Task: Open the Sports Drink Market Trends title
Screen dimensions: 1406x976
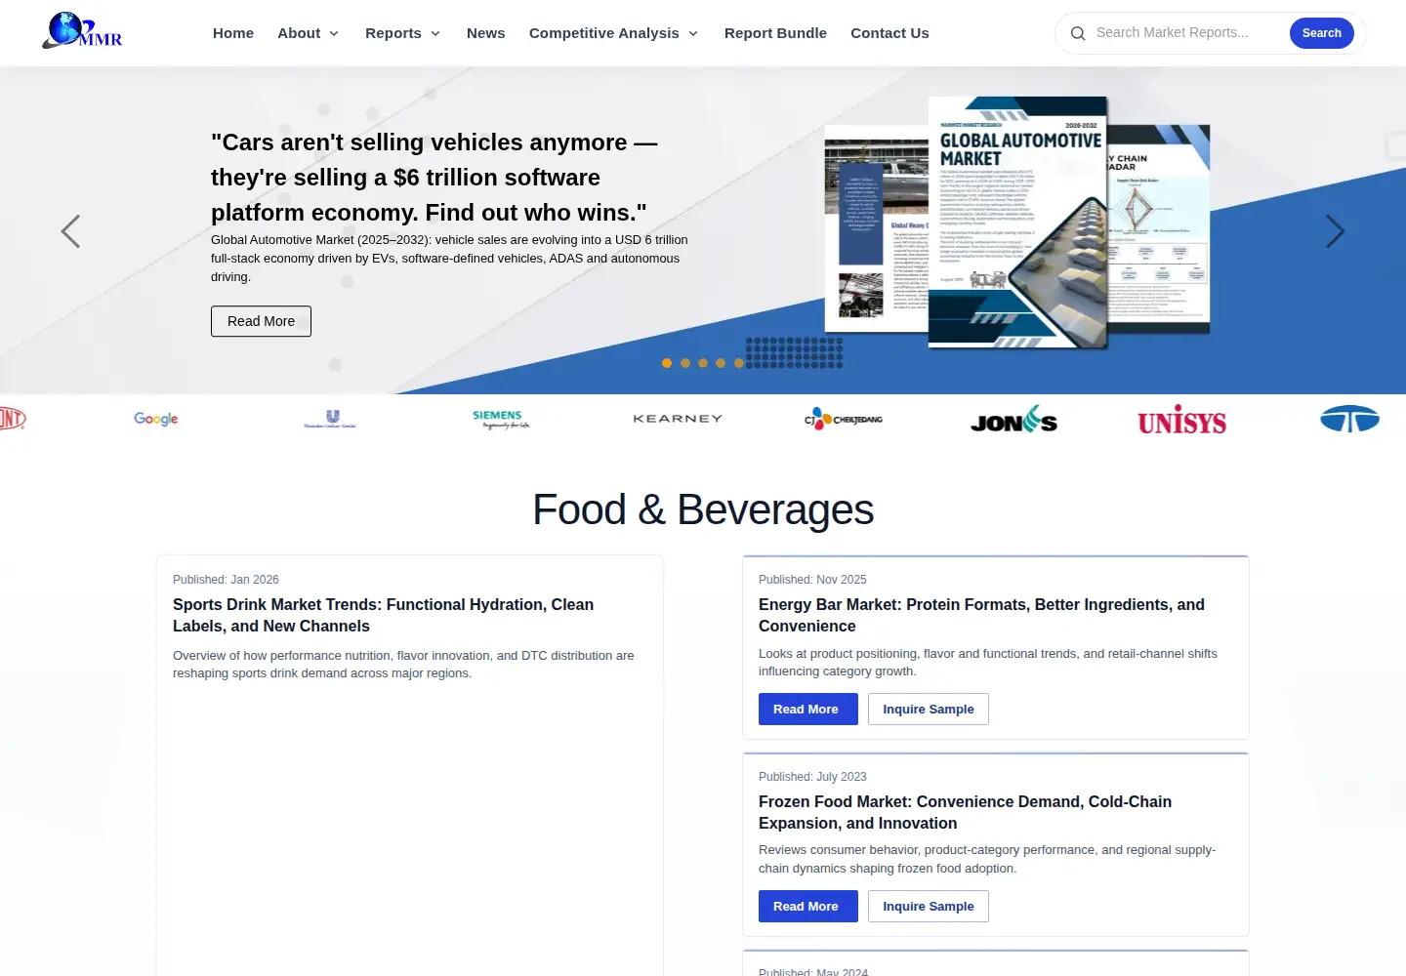Action: [x=383, y=616]
